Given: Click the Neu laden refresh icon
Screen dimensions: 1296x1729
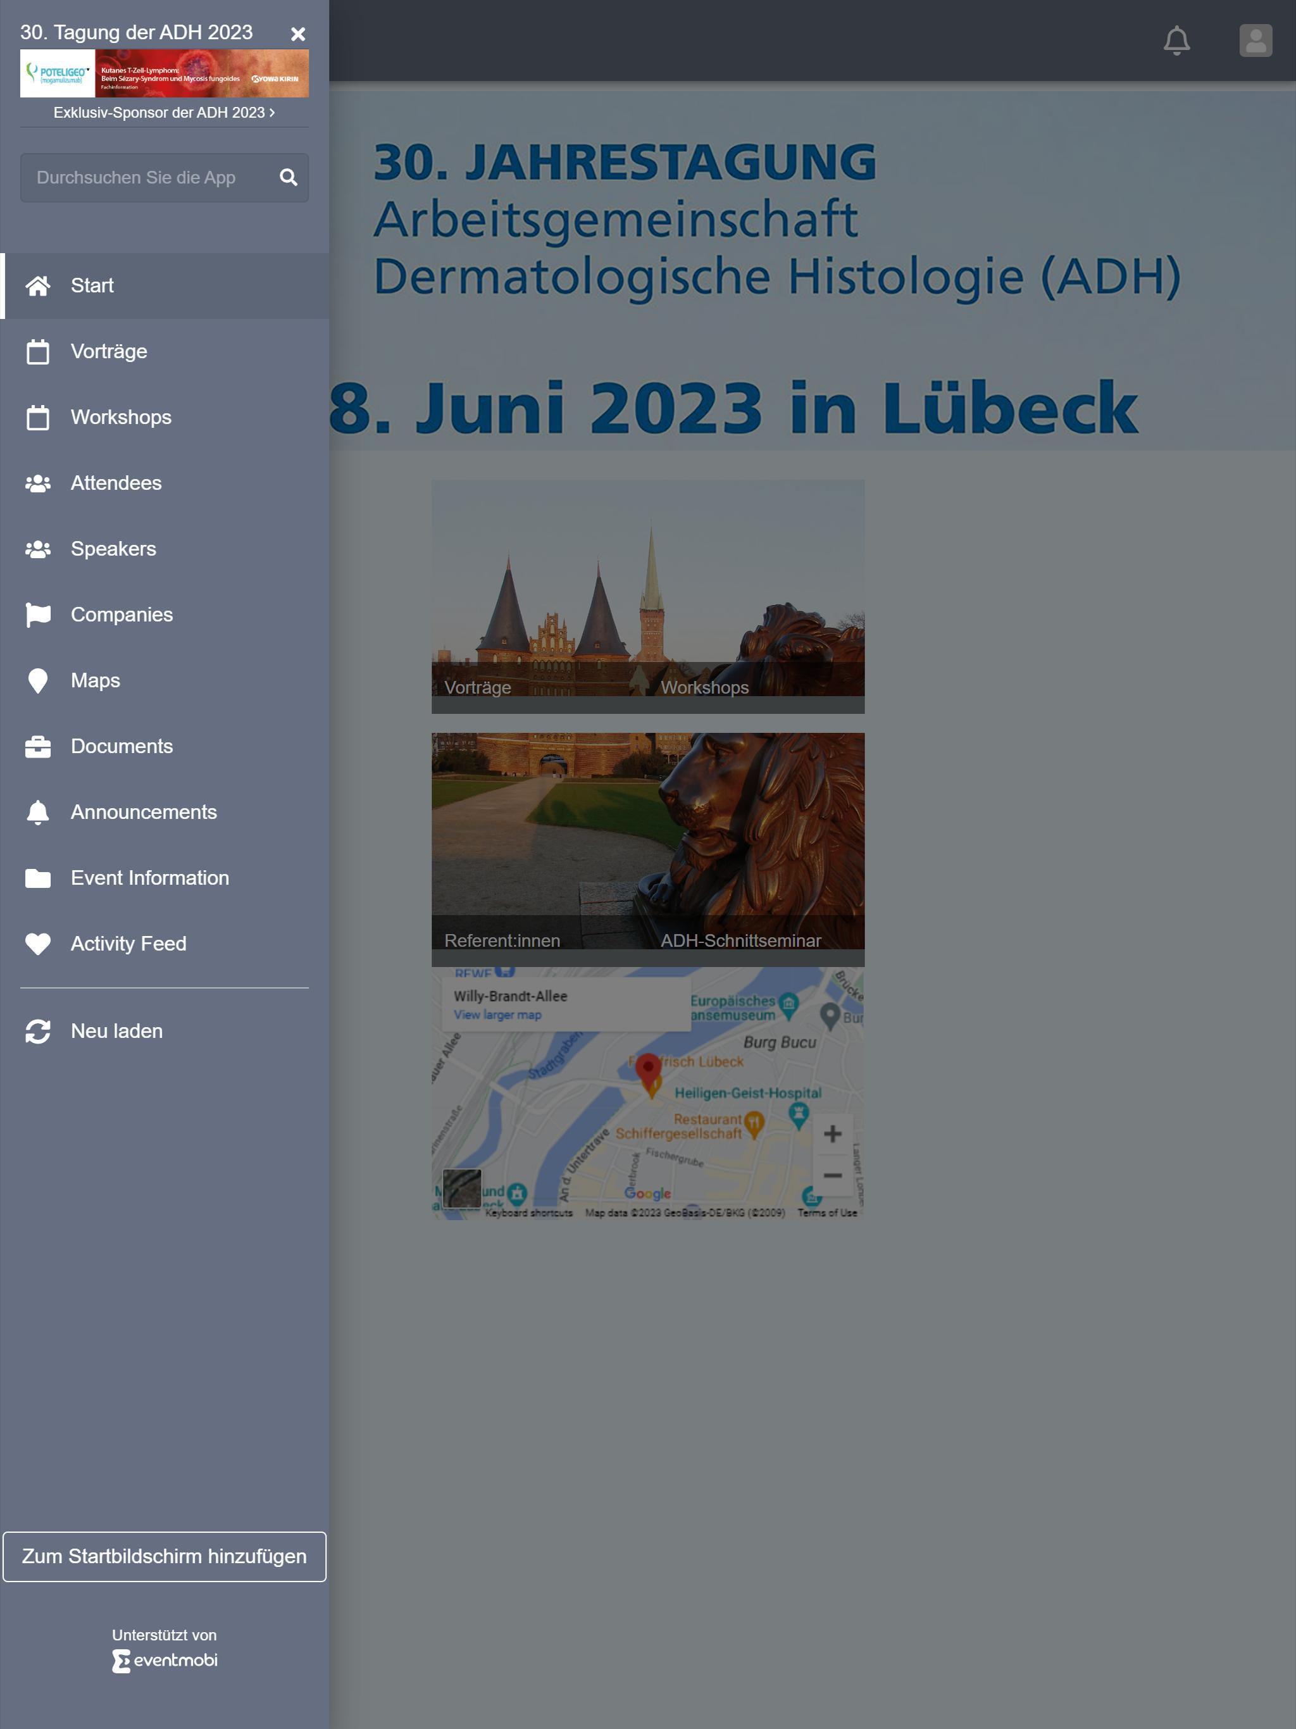Looking at the screenshot, I should tap(37, 1032).
